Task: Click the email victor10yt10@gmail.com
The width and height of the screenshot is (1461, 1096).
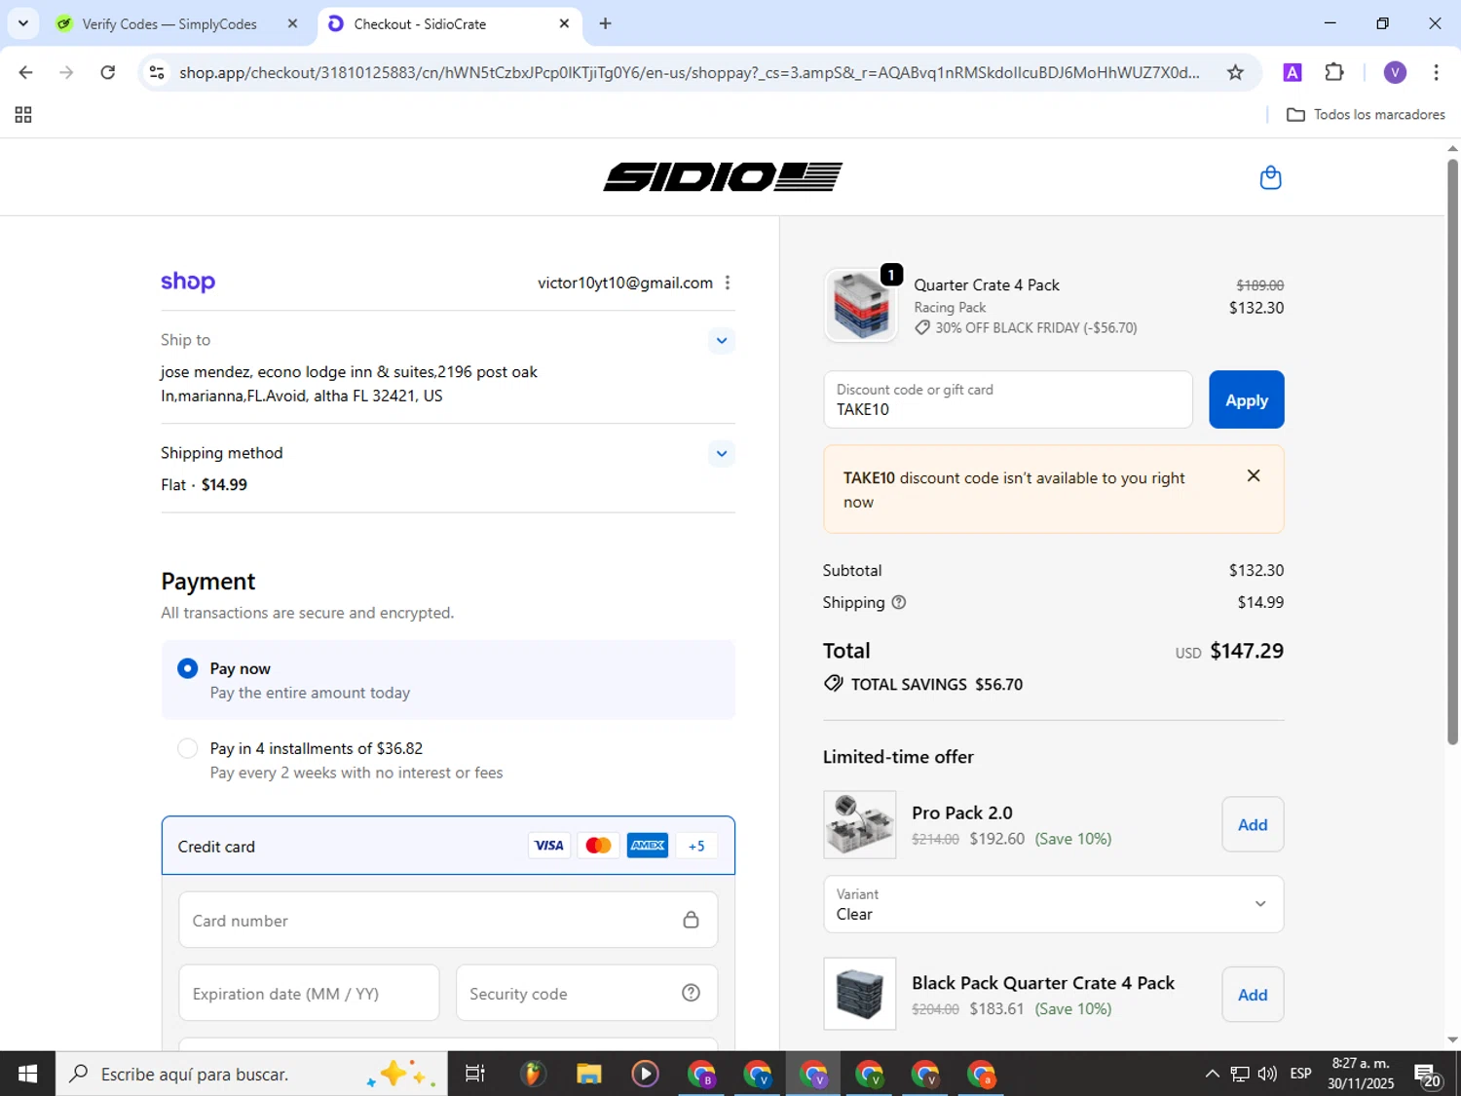Action: tap(625, 283)
